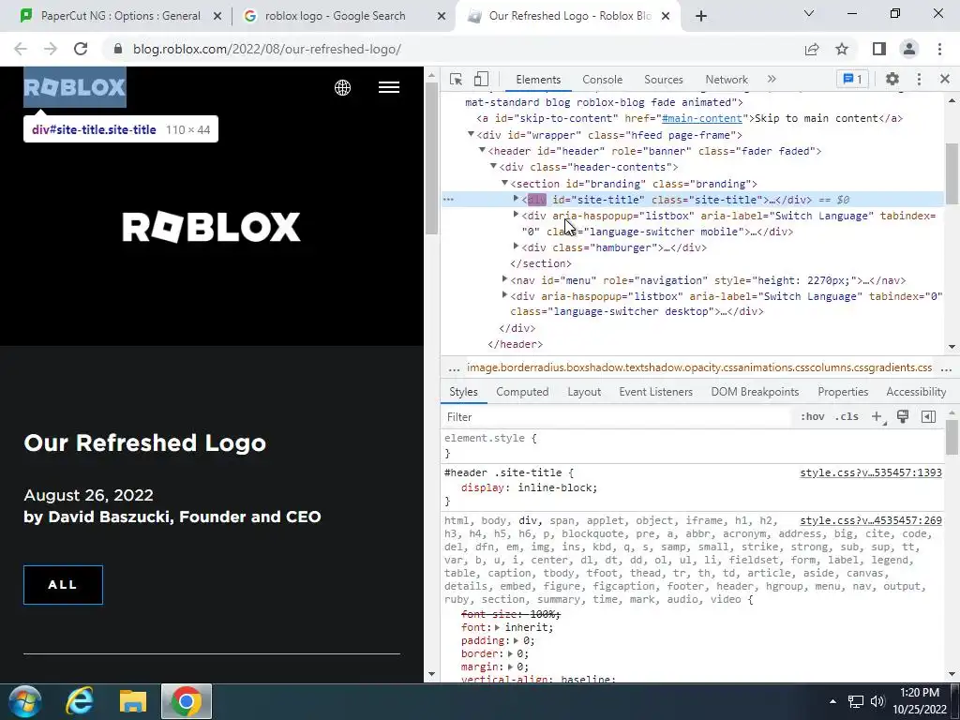Bookmark this page with the star icon

[x=842, y=49]
